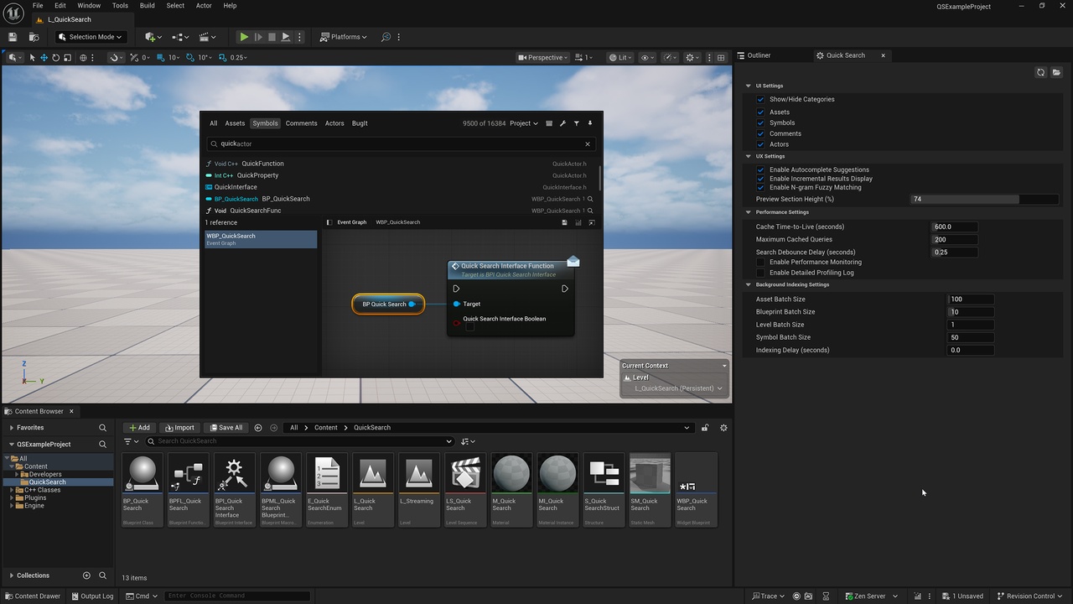Click the 1 Unsaved status button
This screenshot has height=604, width=1073.
tap(962, 596)
